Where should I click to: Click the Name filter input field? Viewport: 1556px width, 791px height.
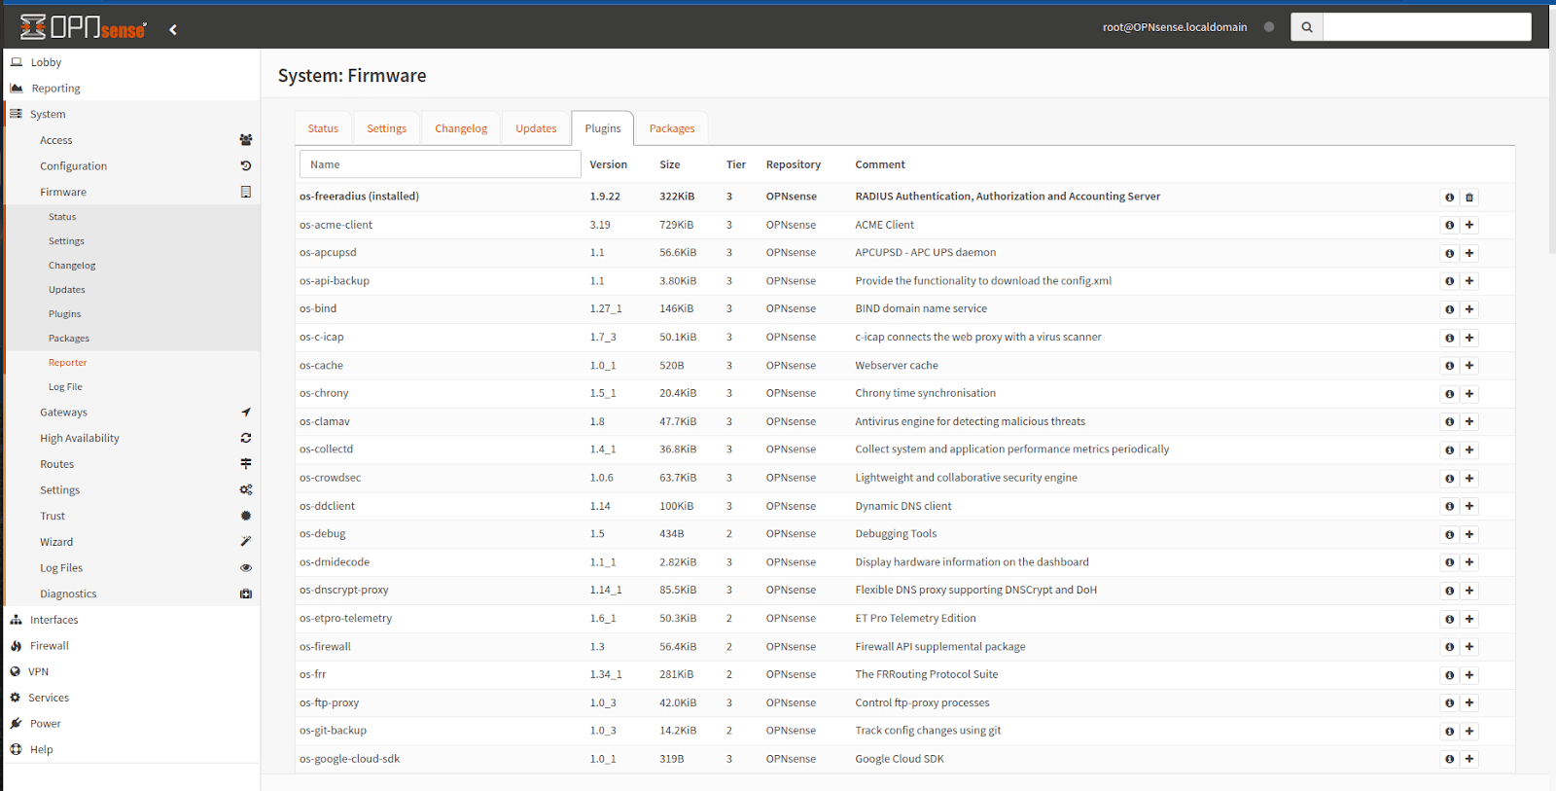click(x=440, y=164)
